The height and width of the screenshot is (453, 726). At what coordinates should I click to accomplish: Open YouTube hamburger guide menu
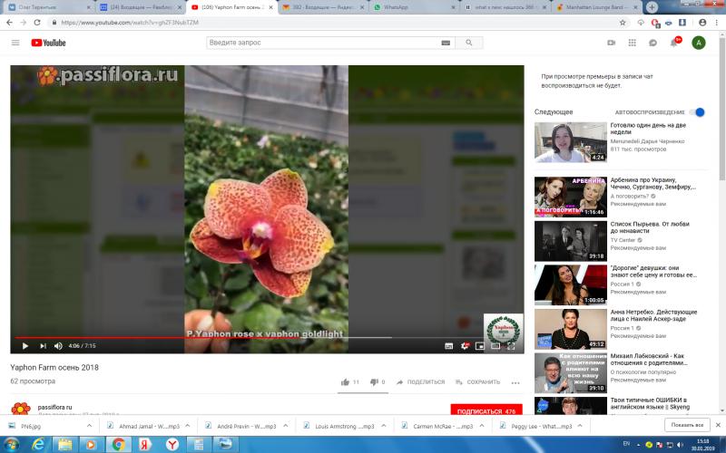coord(15,43)
